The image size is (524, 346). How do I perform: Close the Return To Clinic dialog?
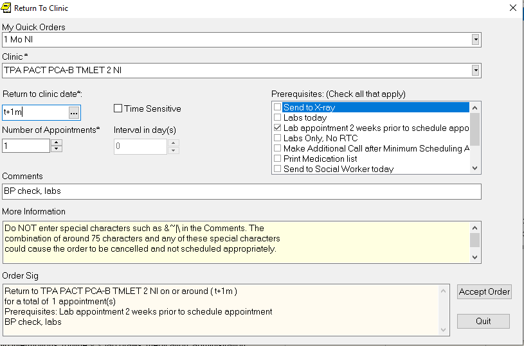tap(512, 8)
